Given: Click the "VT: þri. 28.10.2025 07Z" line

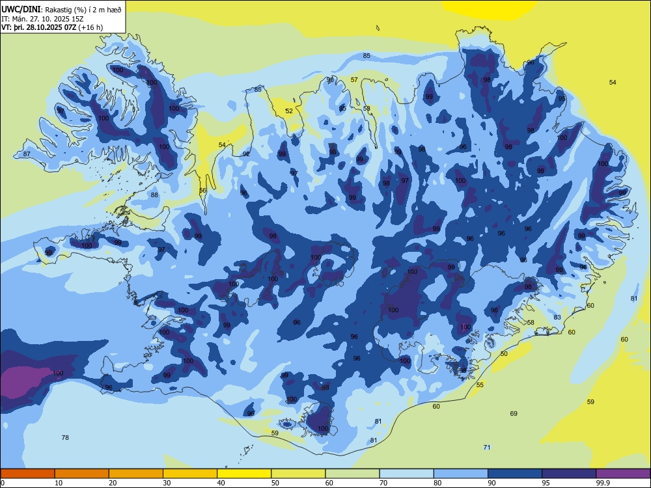Looking at the screenshot, I should [39, 28].
